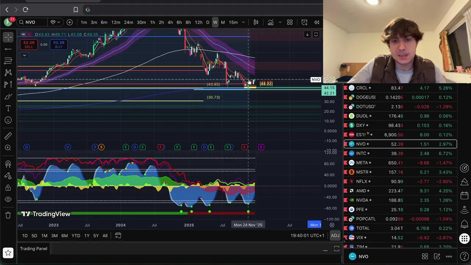The image size is (471, 265).
Task: Open the user profile avatar menu
Action: [8, 22]
